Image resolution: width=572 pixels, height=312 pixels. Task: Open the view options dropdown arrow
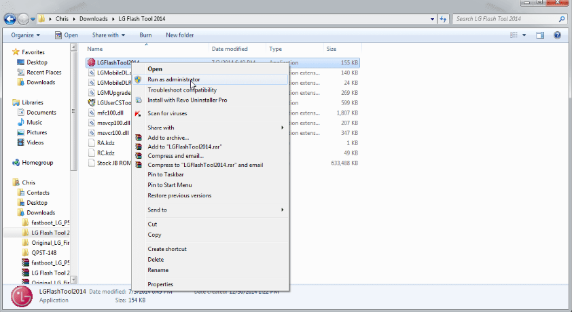coord(524,35)
